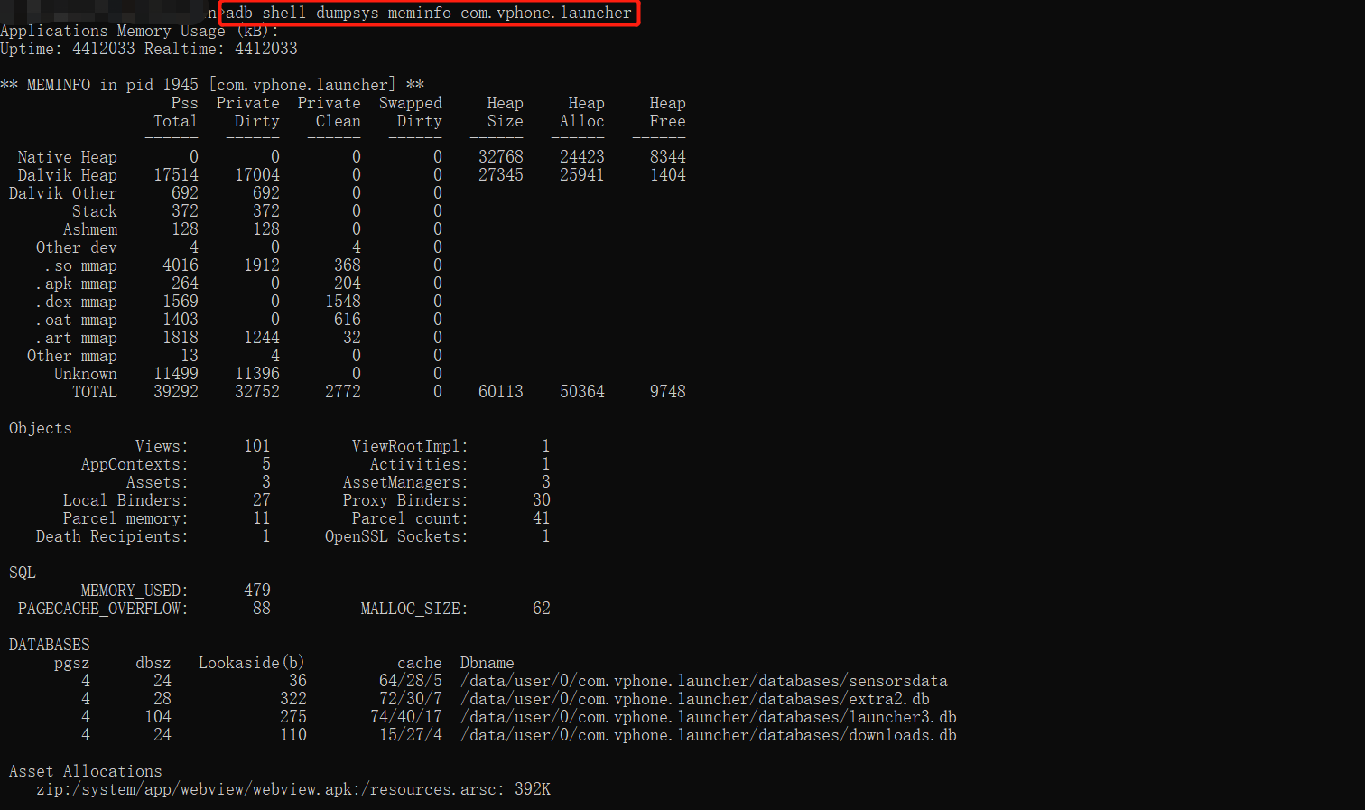Select the 'Unknown' row label
The height and width of the screenshot is (810, 1365).
coord(86,374)
